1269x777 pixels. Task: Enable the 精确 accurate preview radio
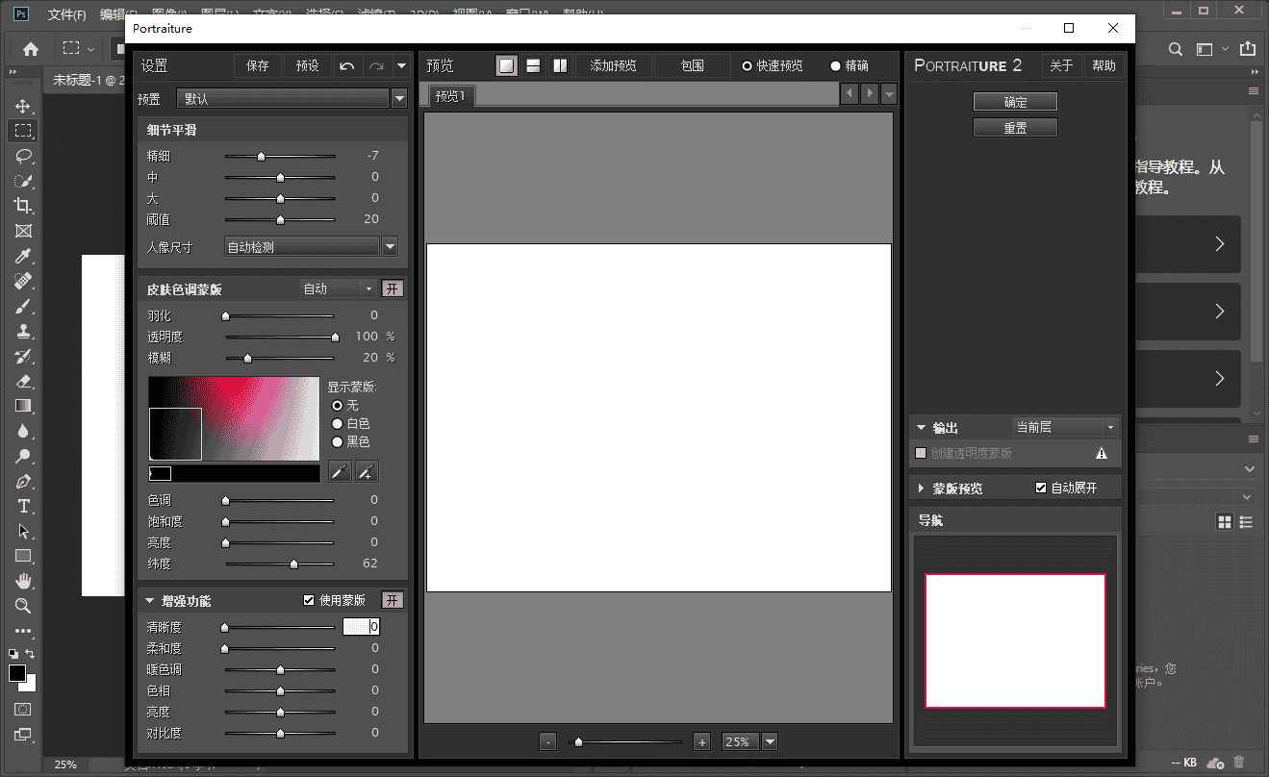(x=835, y=66)
